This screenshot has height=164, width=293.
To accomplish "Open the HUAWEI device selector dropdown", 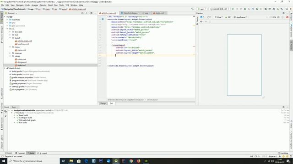I will [220, 9].
